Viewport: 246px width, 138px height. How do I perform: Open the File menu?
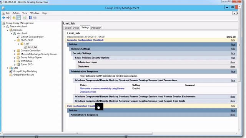tap(8, 13)
